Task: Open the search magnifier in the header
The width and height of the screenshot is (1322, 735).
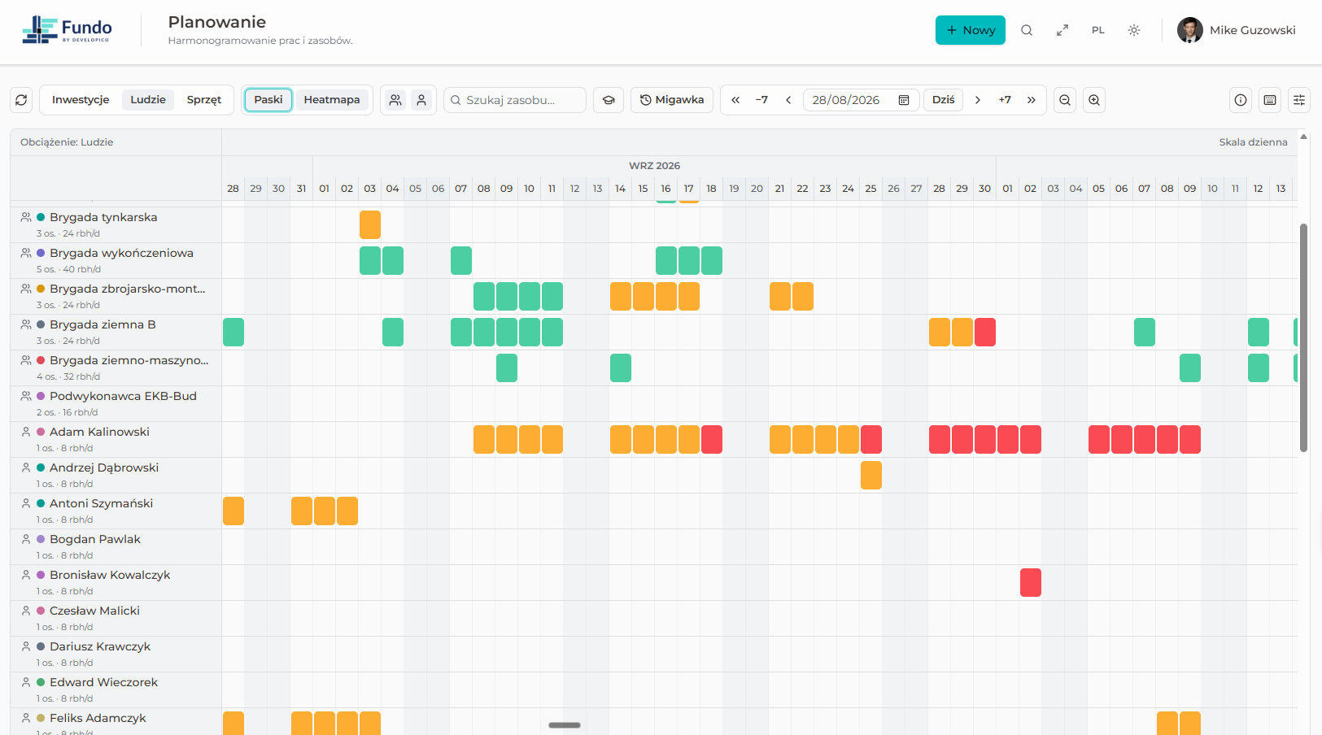Action: (1027, 30)
